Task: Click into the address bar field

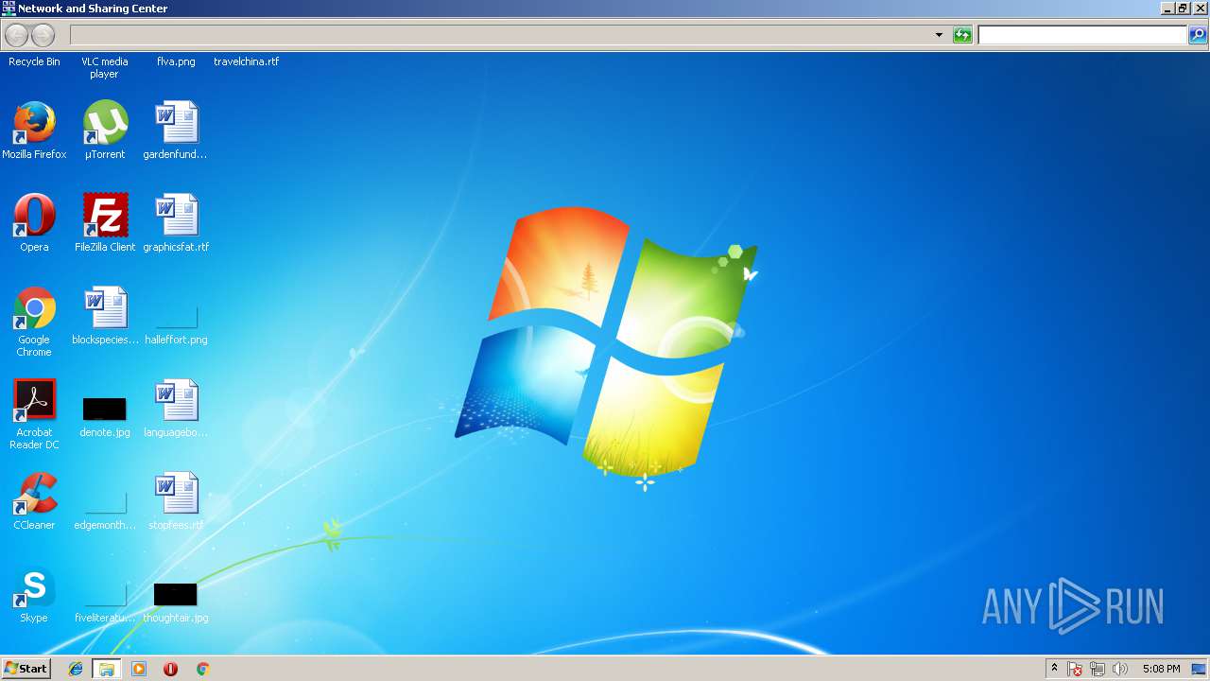Action: [501, 35]
